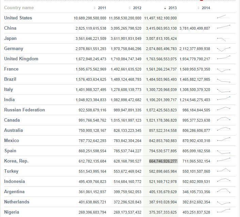Open the Korea, Rep. country page
The height and width of the screenshot is (217, 240).
pos(16,161)
